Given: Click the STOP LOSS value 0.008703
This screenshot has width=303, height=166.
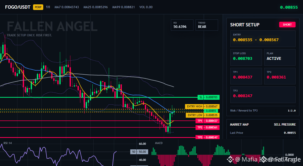Looking at the screenshot, I should 243,59.
